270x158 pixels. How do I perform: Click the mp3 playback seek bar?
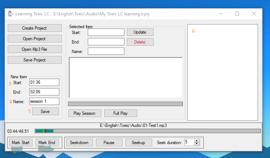[x=148, y=131]
